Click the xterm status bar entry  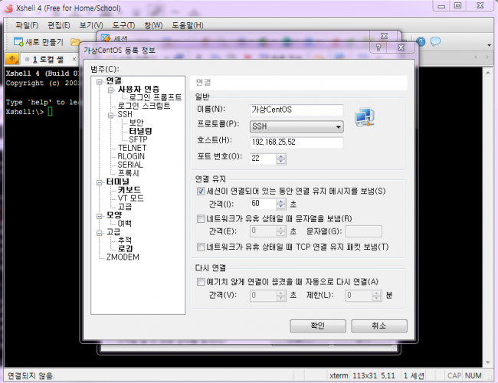[339, 375]
